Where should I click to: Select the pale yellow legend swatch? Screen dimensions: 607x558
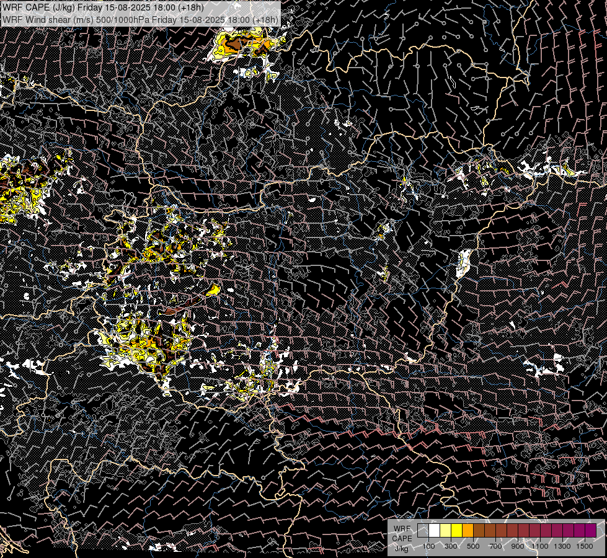[x=446, y=530]
